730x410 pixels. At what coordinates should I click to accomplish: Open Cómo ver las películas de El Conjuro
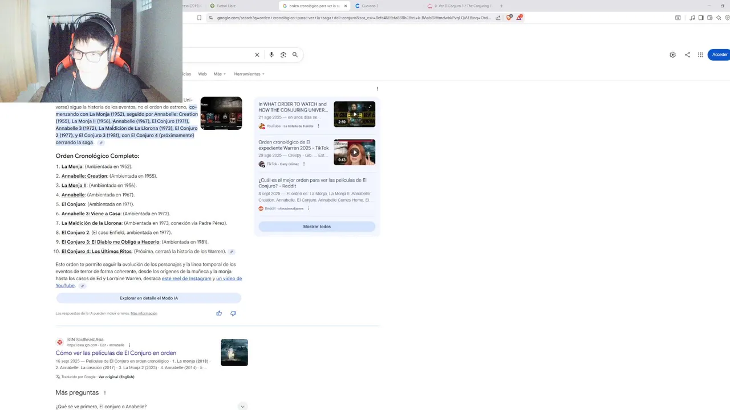pyautogui.click(x=116, y=353)
